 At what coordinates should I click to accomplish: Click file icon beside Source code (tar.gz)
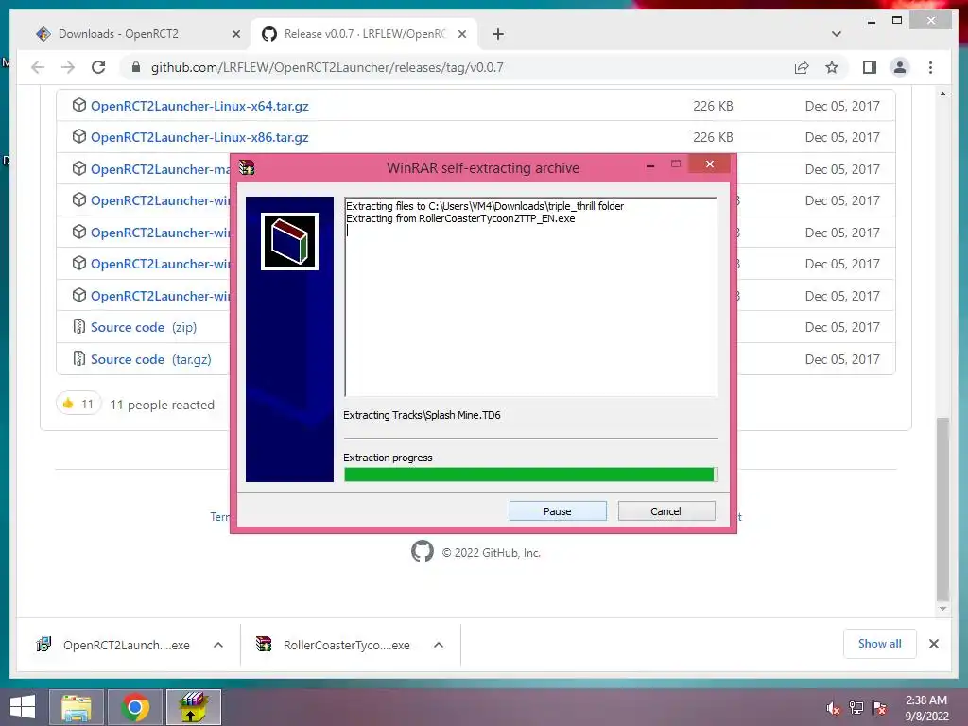click(79, 358)
